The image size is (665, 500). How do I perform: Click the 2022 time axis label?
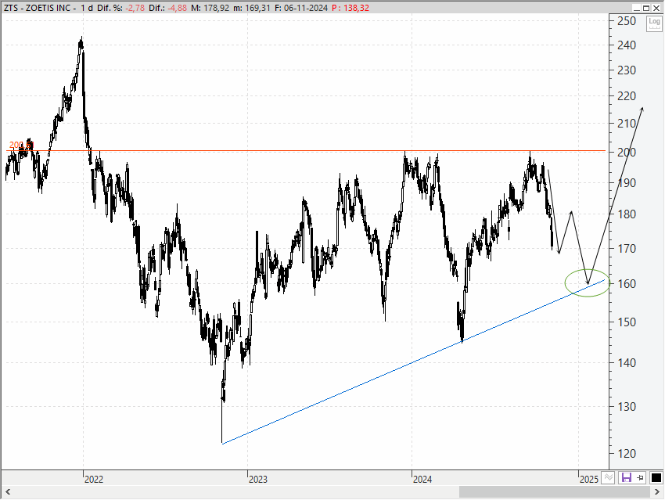(94, 479)
